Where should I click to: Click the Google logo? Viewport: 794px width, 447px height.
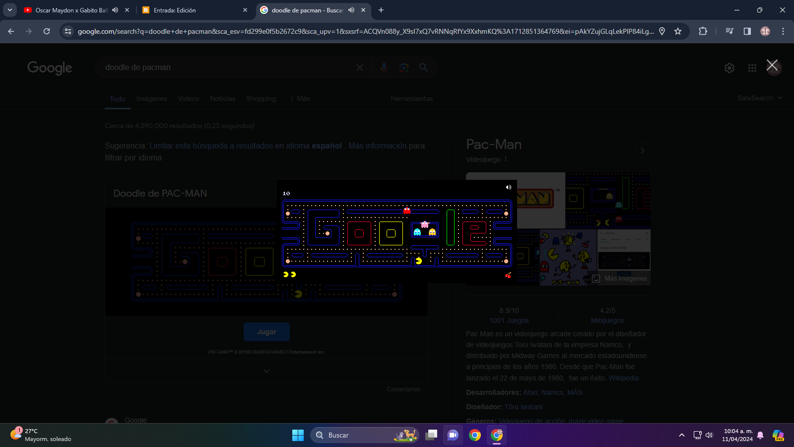(x=50, y=68)
